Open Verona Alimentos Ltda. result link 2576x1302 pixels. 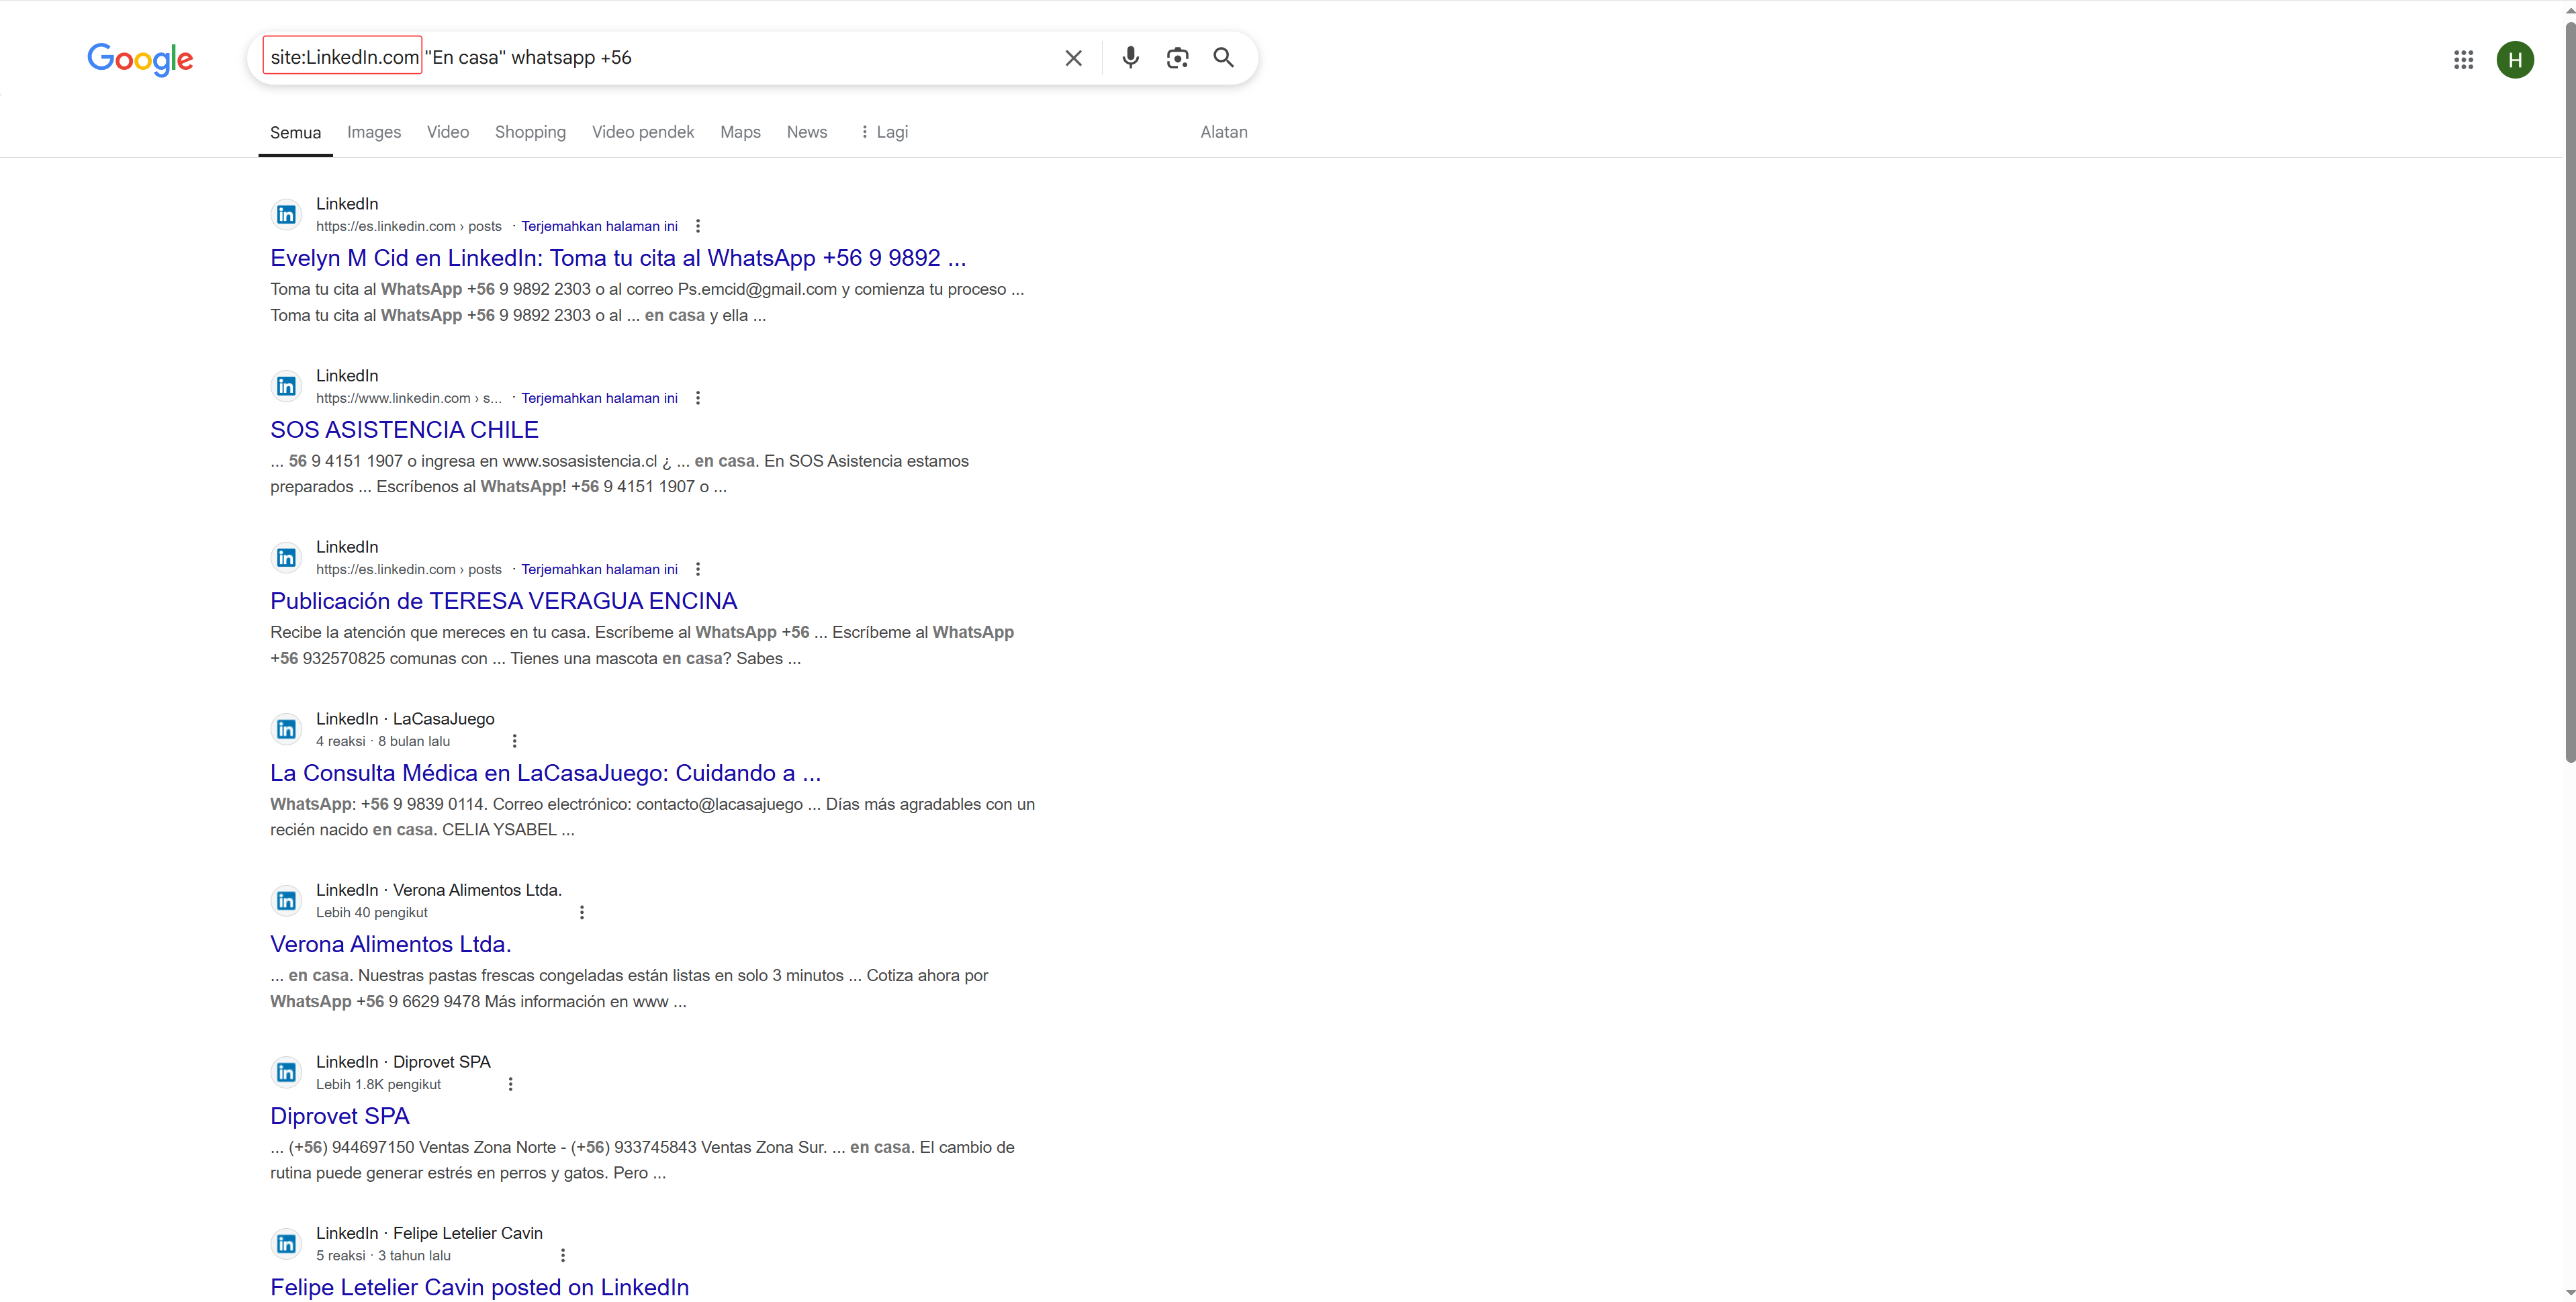click(x=390, y=944)
